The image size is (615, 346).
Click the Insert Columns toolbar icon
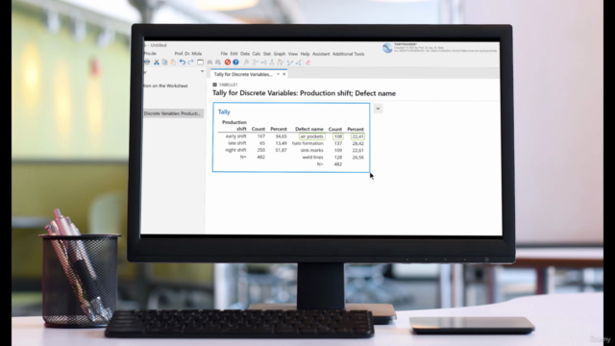pos(272,62)
